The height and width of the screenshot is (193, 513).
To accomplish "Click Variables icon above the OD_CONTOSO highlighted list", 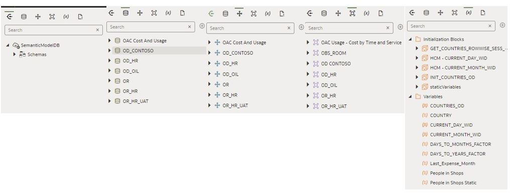I will [x=168, y=13].
